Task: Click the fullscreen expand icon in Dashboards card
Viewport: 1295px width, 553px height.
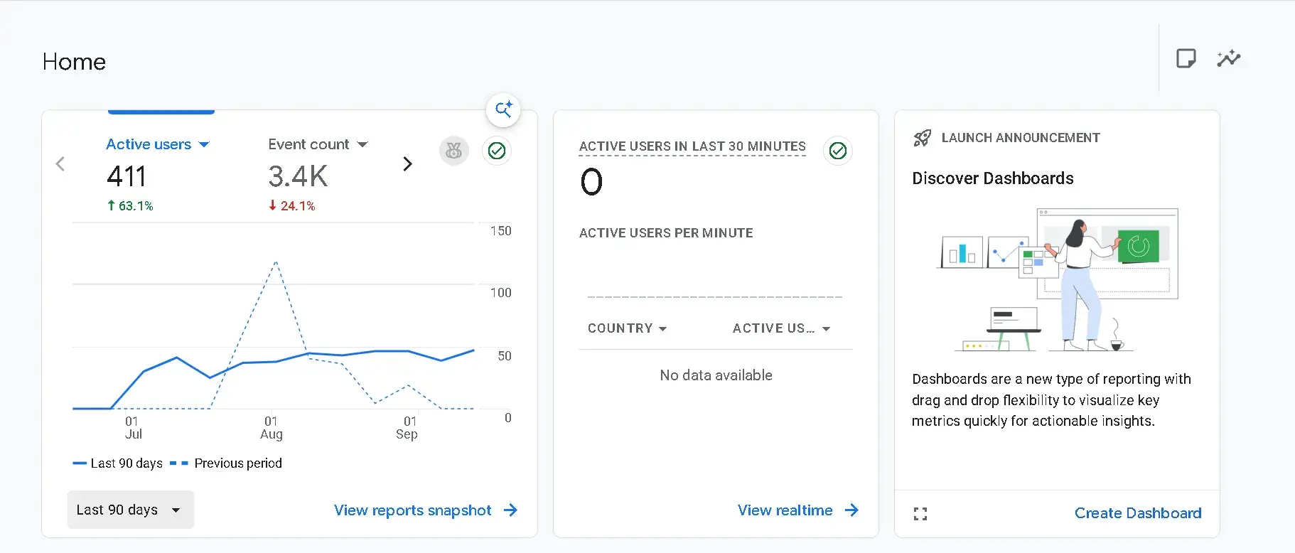Action: click(920, 514)
